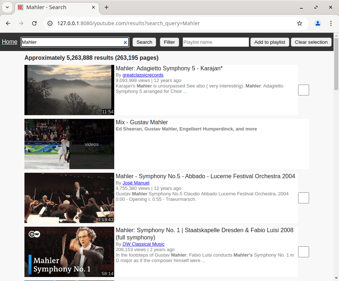Click the 1:13:43 duration label

tap(105, 220)
